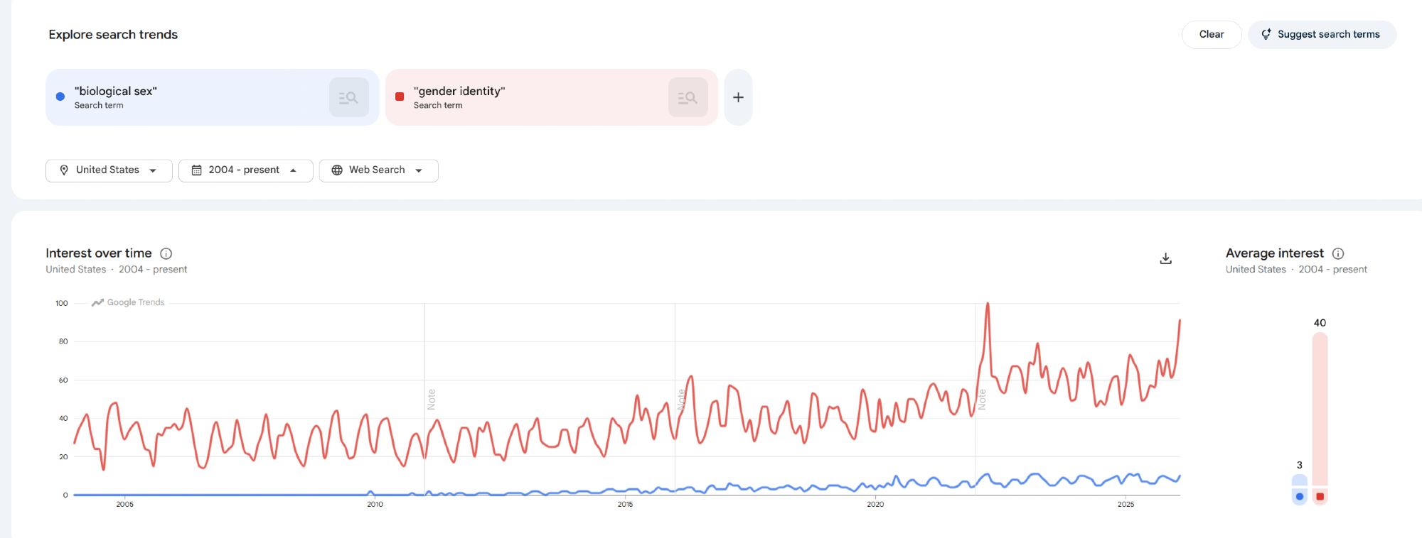Click the location pin icon in region filter
This screenshot has height=538, width=1422.
pyautogui.click(x=64, y=170)
